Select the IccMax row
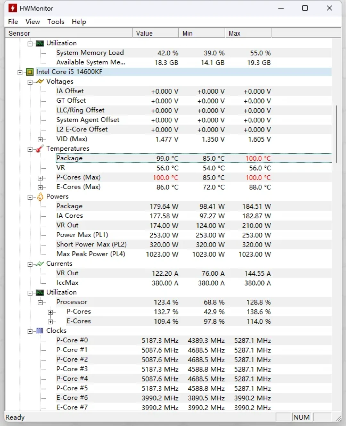Image resolution: width=346 pixels, height=426 pixels. point(194,283)
